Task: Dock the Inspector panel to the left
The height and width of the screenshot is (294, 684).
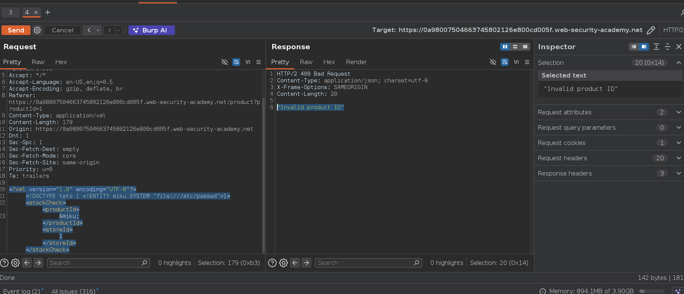Action: pos(634,47)
